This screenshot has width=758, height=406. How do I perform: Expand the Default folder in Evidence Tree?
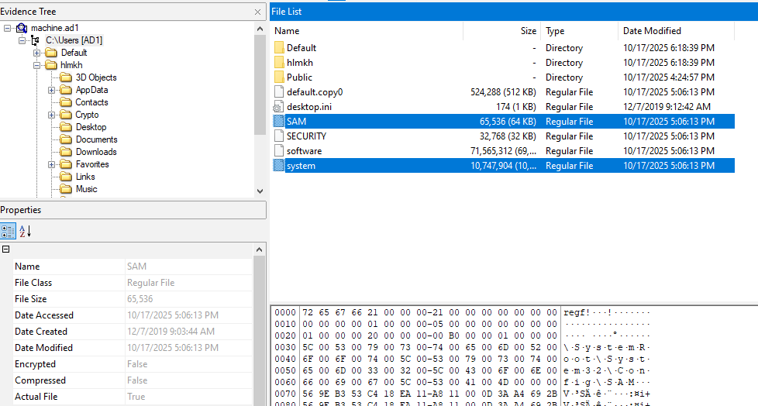tap(36, 53)
